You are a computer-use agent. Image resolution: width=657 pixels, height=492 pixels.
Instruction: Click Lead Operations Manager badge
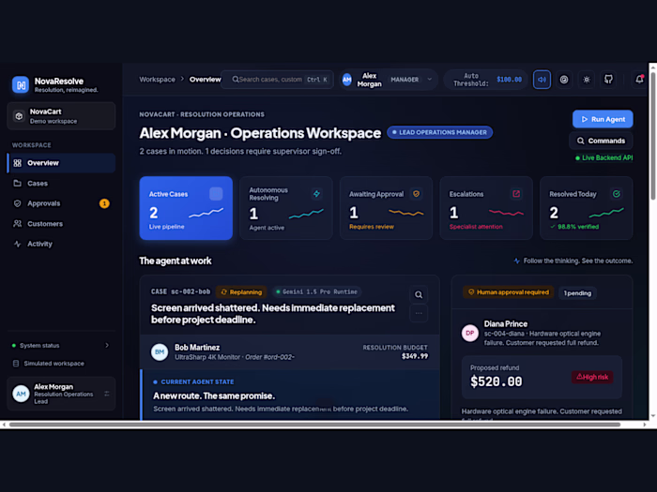(x=439, y=132)
